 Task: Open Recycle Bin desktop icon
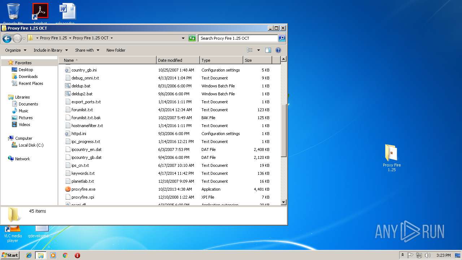point(13,14)
